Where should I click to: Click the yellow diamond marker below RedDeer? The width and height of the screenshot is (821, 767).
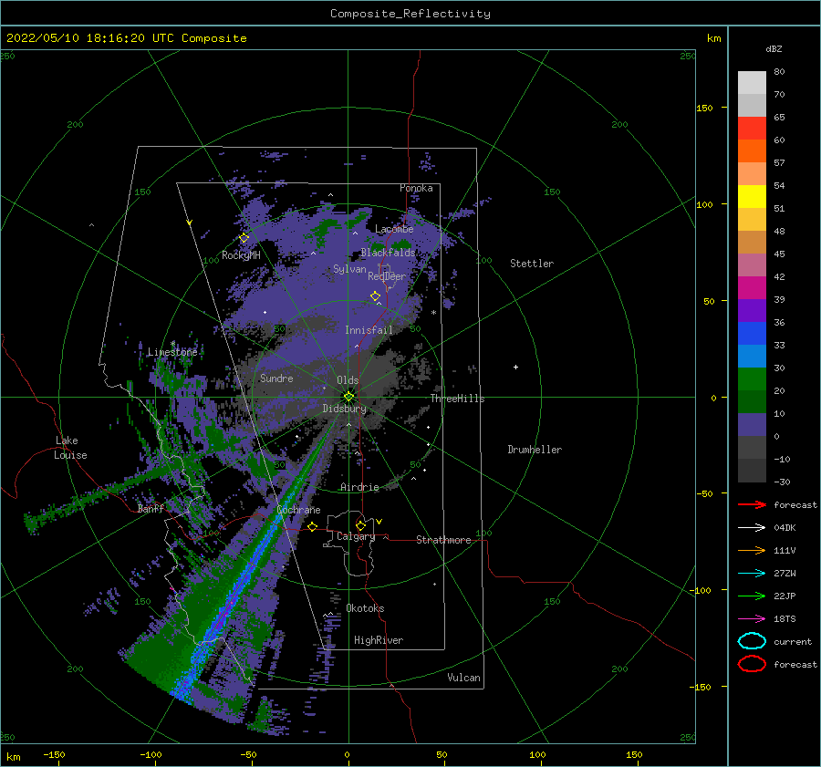(375, 296)
